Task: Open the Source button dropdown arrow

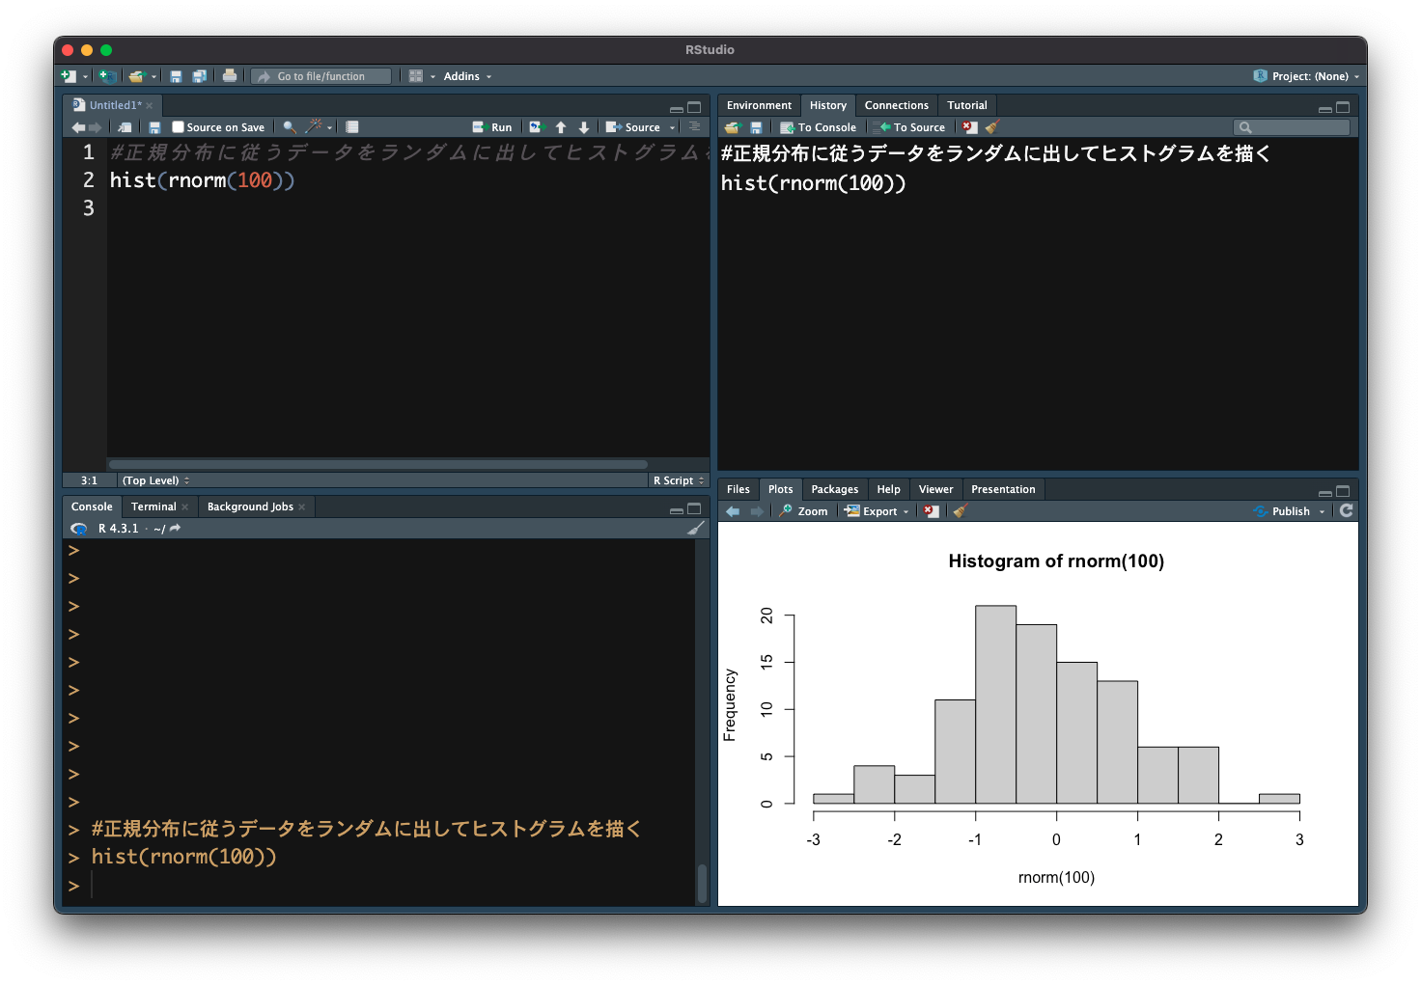Action: pos(672,126)
